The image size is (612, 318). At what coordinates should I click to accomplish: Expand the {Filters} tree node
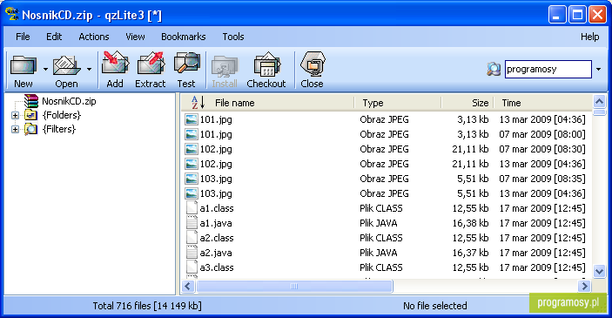tap(15, 129)
